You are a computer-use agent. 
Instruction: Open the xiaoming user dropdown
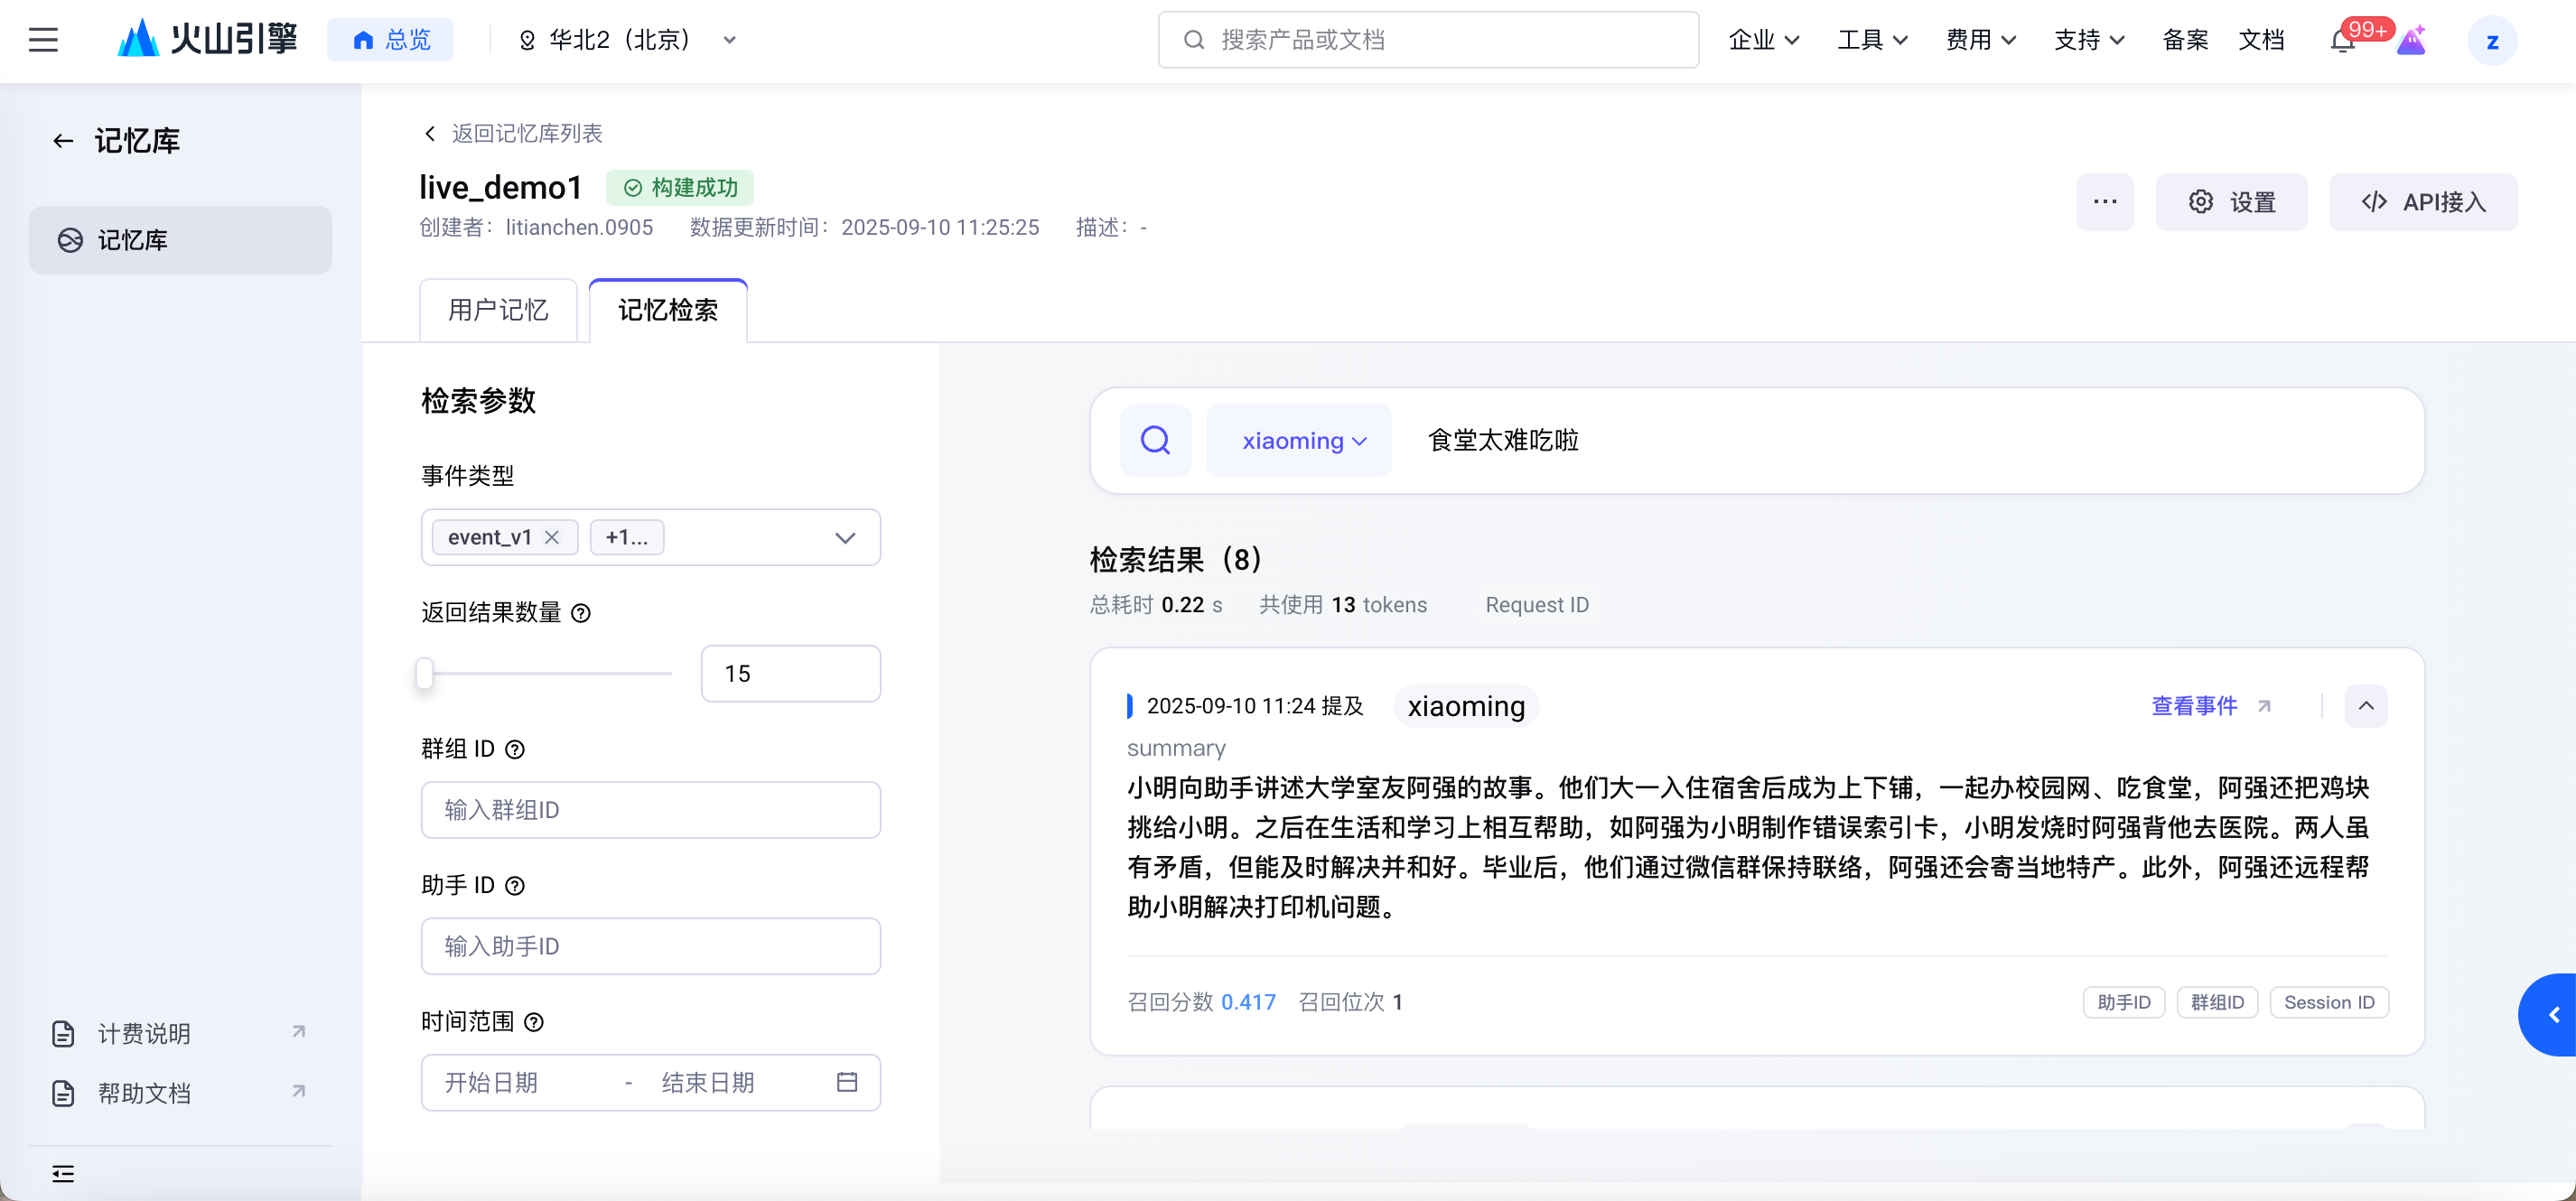[x=1300, y=440]
